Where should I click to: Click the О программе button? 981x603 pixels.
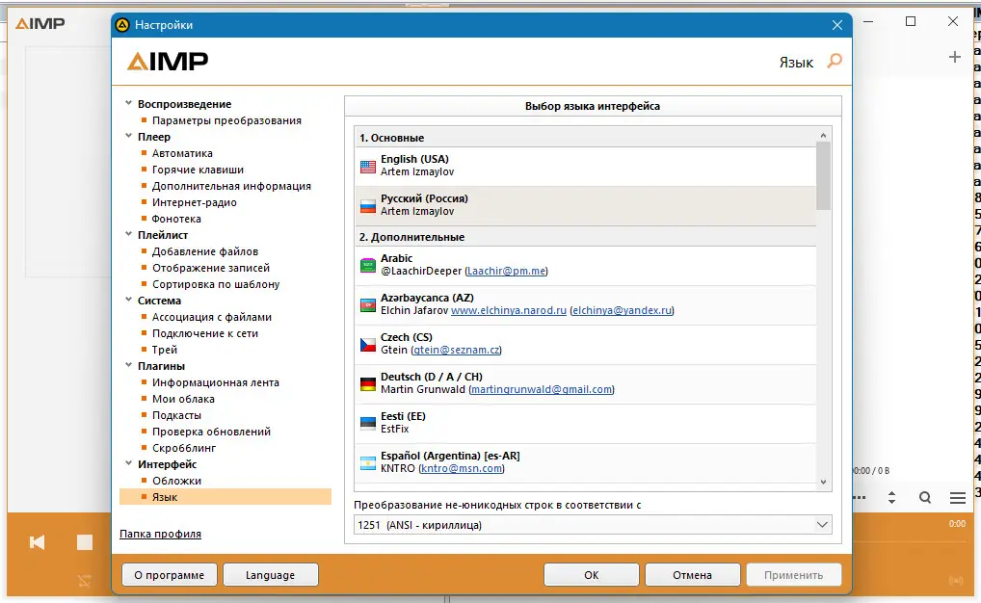(169, 575)
